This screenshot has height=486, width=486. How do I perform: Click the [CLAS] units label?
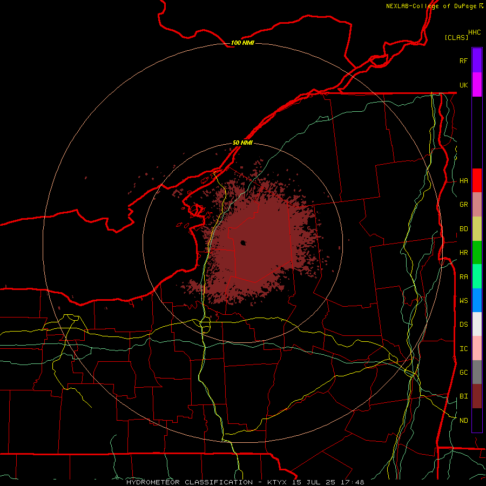(x=456, y=38)
